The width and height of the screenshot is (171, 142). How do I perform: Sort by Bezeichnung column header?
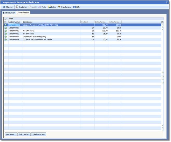click(x=51, y=22)
